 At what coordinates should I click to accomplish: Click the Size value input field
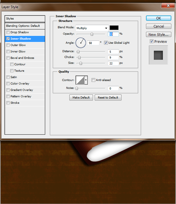(113, 63)
